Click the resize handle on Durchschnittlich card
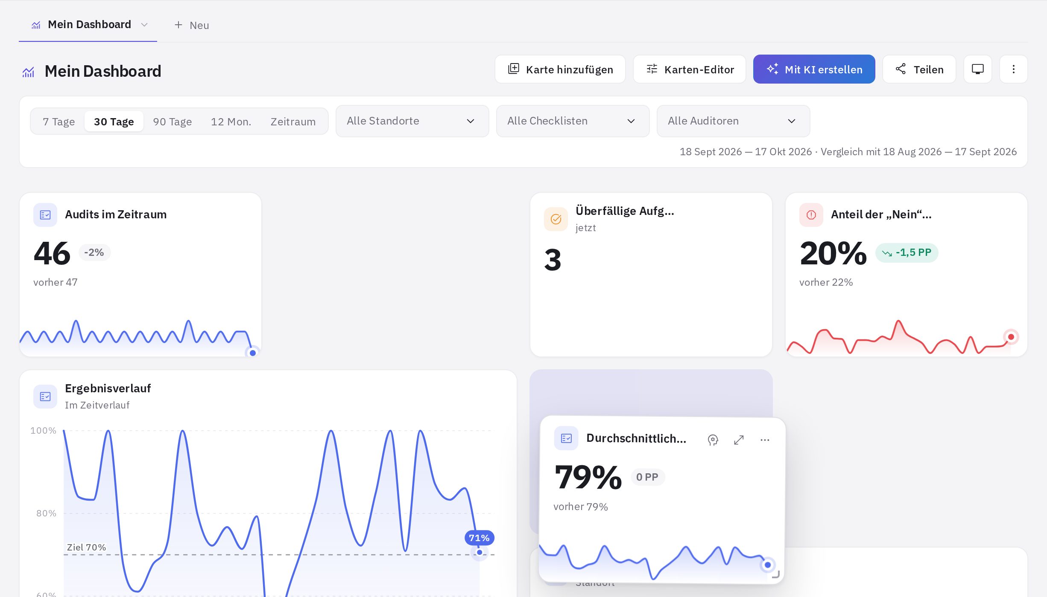Image resolution: width=1047 pixels, height=597 pixels. (775, 574)
